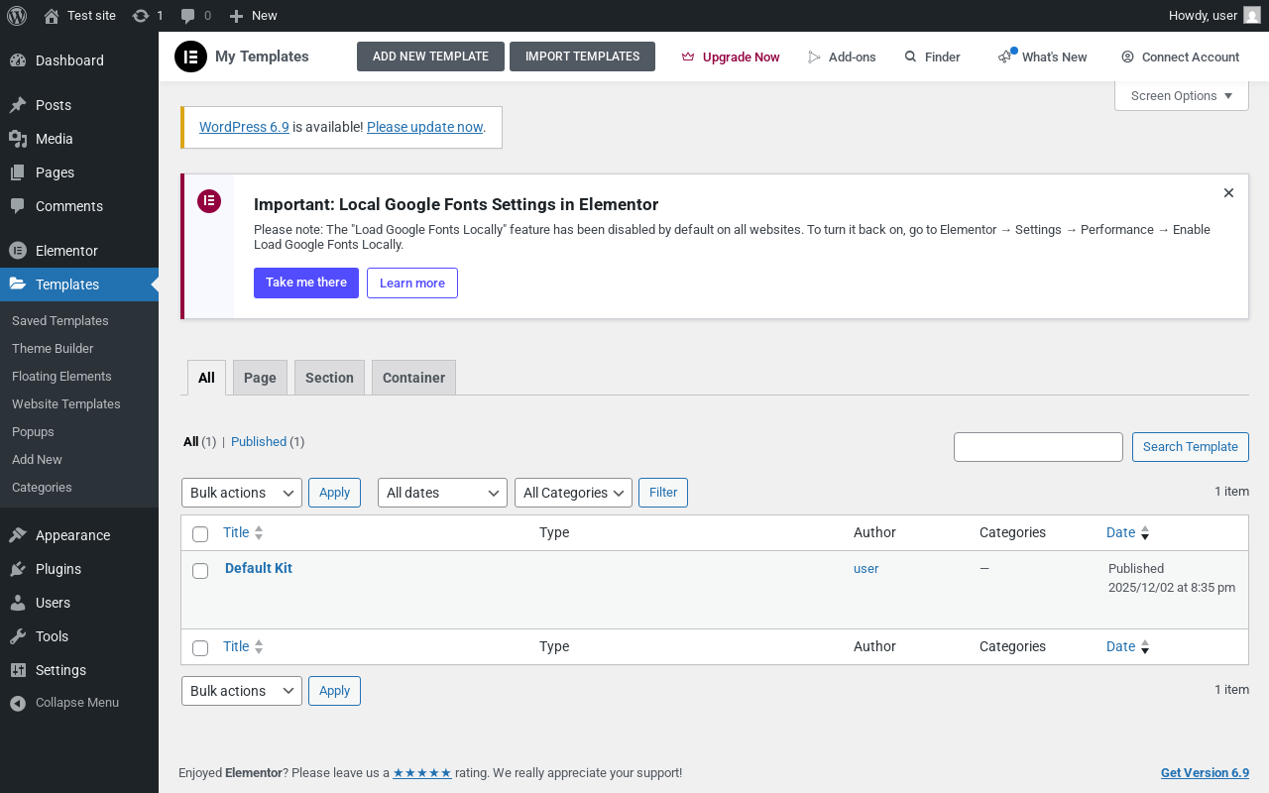Toggle select-all checkbox in table footer
This screenshot has width=1269, height=793.
point(200,648)
